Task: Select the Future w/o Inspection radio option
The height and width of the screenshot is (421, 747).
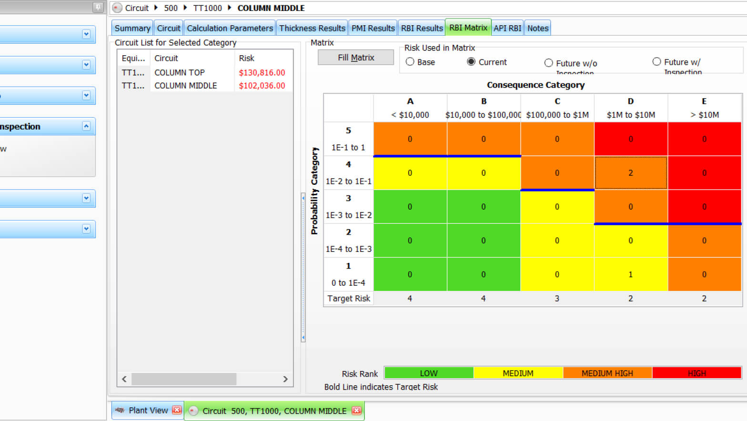Action: (x=548, y=63)
